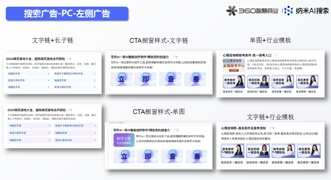Open the 心理咨询师–报名条件及报名须知 title link
The width and height of the screenshot is (331, 180).
pos(243,128)
